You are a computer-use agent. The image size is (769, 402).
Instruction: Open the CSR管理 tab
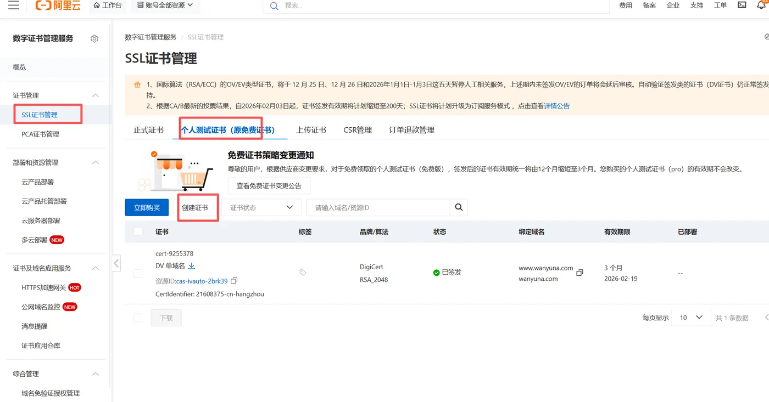pos(358,130)
